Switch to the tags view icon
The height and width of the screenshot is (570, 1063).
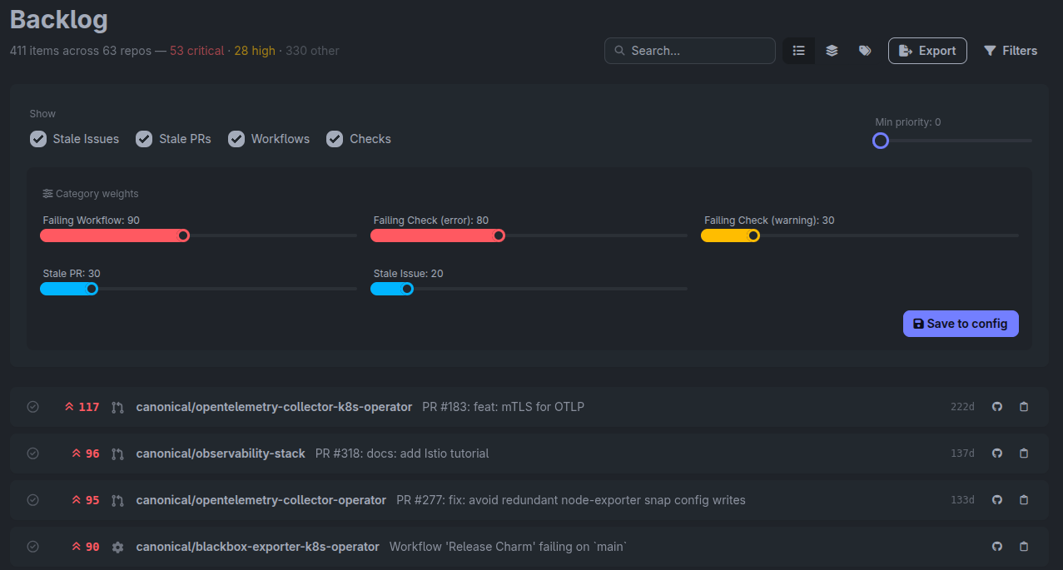(865, 51)
